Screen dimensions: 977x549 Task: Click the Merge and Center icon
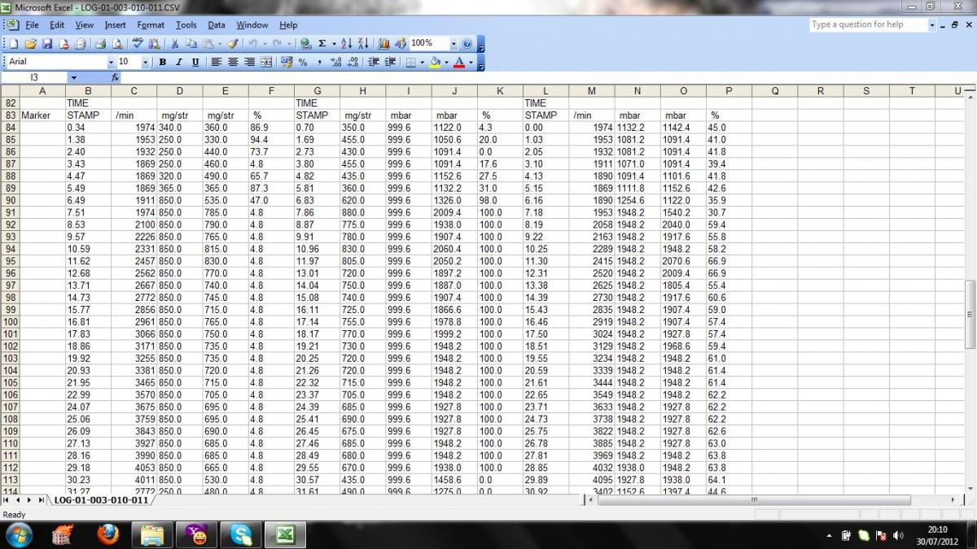click(265, 62)
